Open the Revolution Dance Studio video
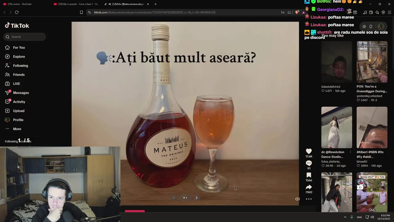394x222 pixels. pyautogui.click(x=337, y=127)
